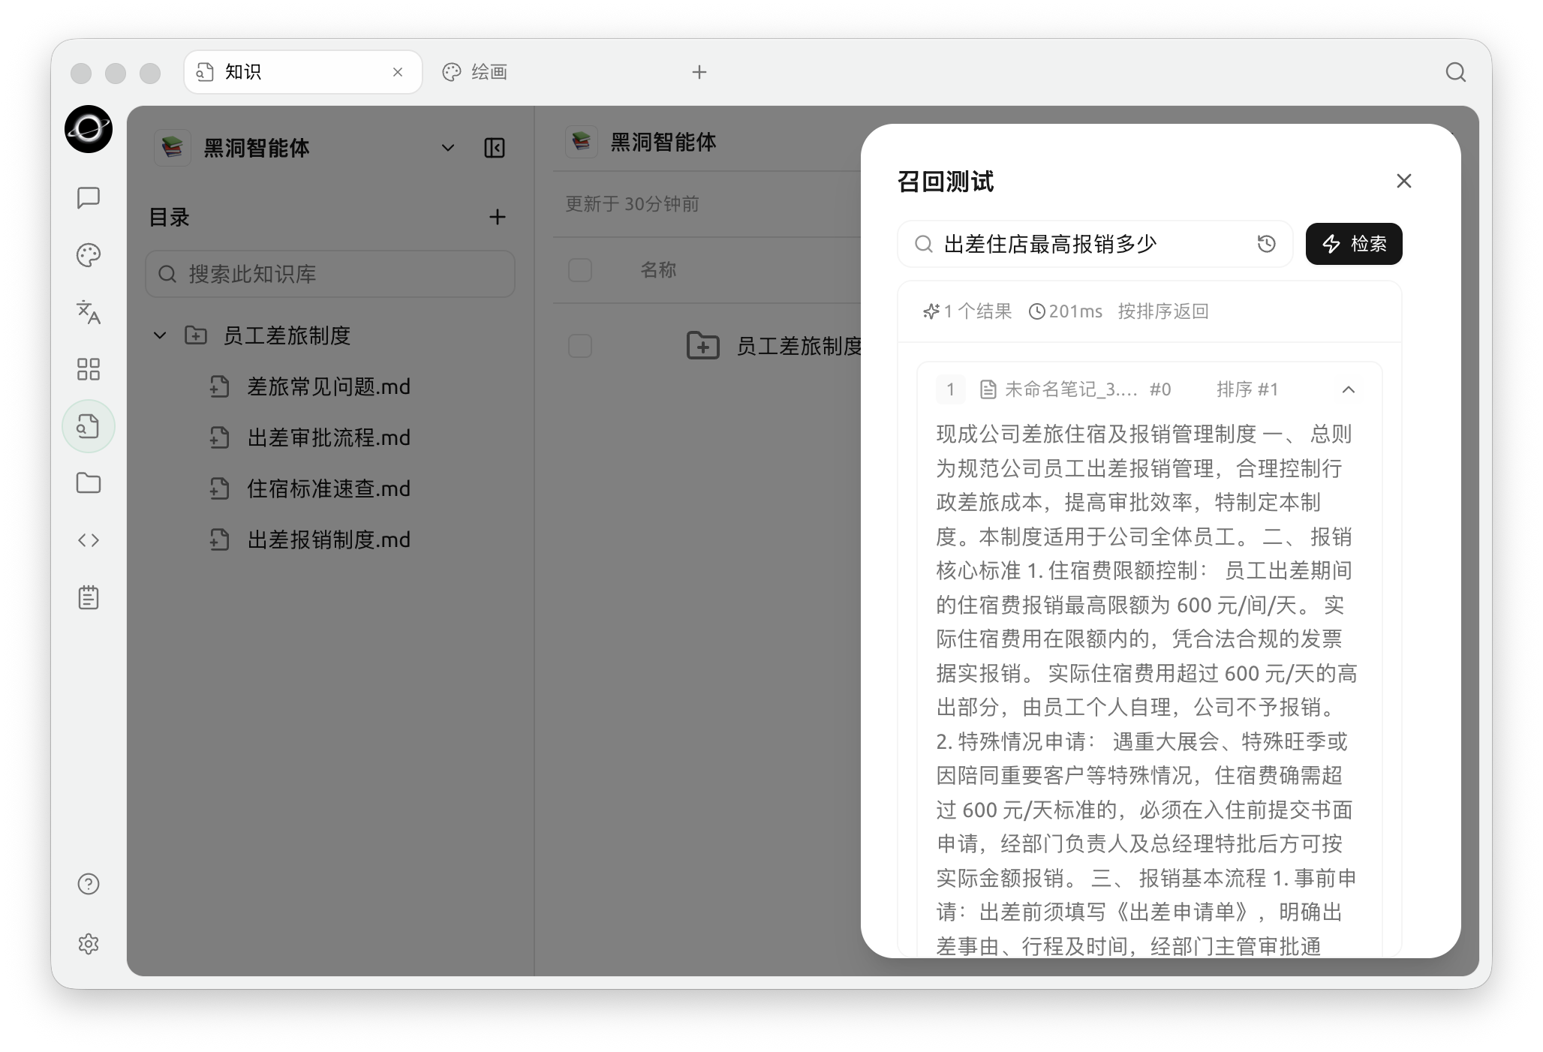The image size is (1543, 1052).
Task: Select the 员工差旅制度 tree folder
Action: click(x=287, y=335)
